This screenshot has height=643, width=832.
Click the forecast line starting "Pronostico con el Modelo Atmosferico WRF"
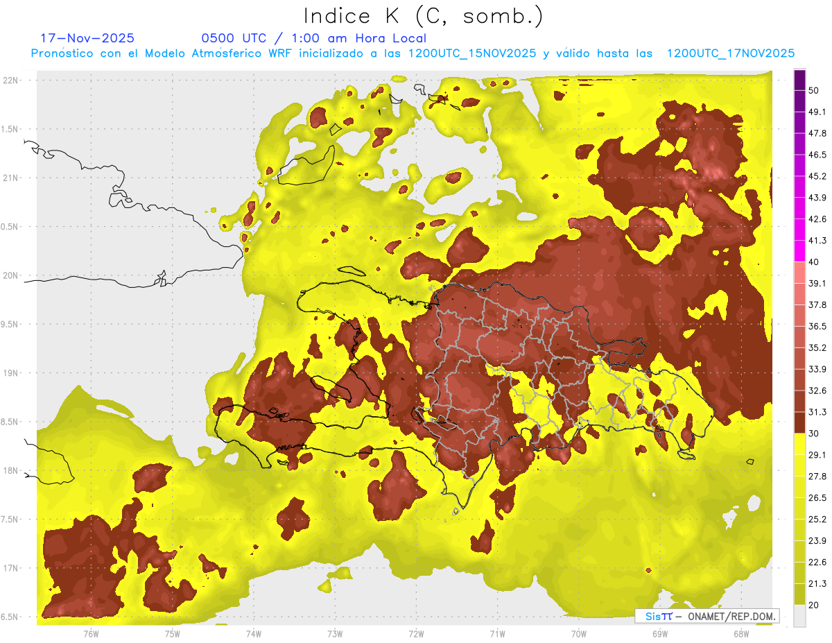click(413, 53)
